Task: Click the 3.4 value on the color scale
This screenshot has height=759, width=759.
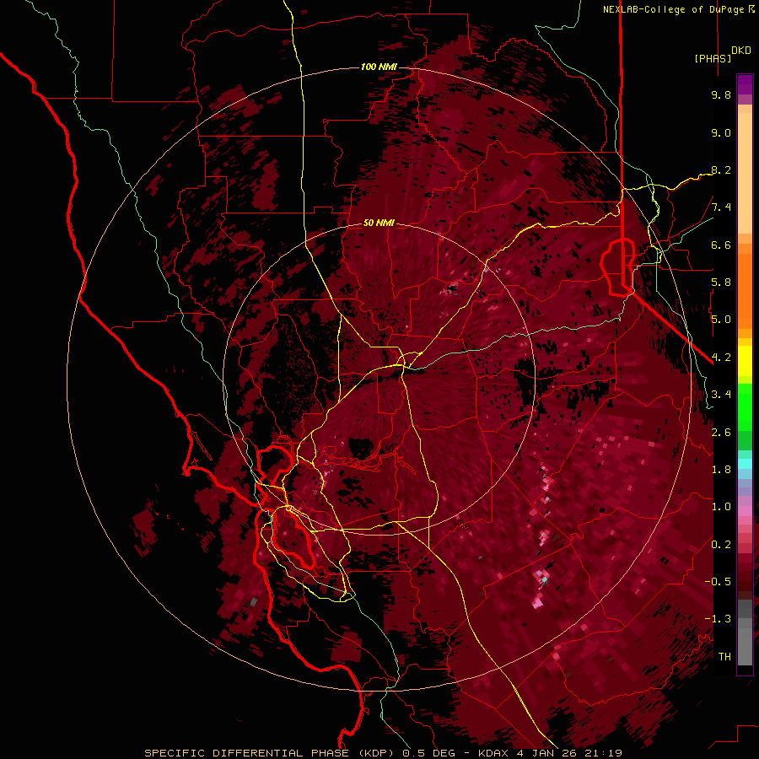Action: 721,395
